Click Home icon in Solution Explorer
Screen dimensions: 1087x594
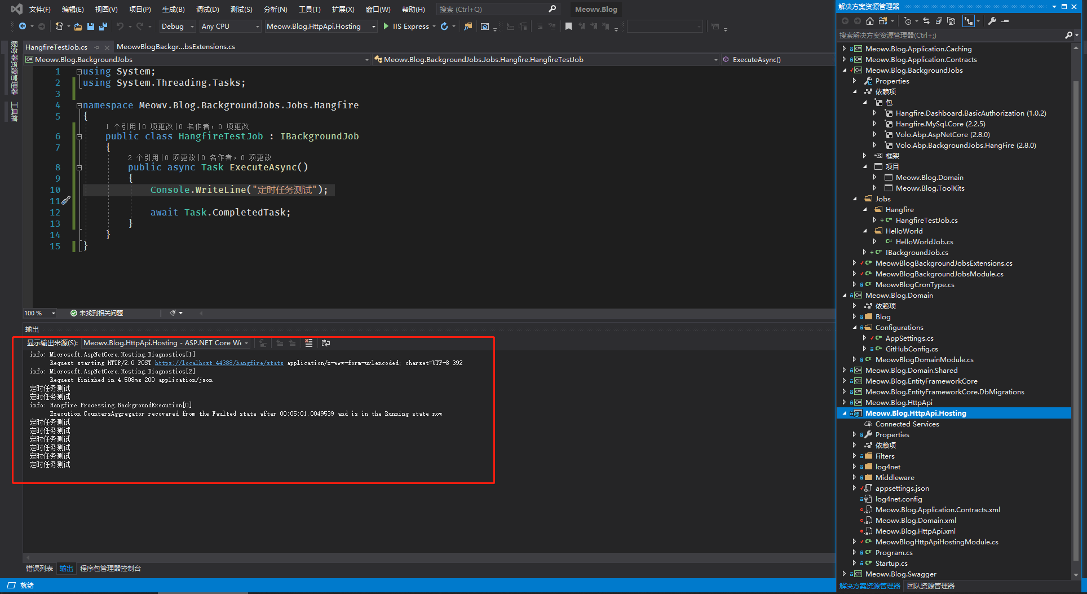(870, 21)
